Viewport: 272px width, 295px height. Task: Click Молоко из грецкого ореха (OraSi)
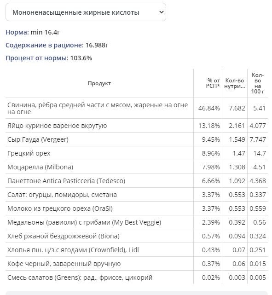point(60,208)
